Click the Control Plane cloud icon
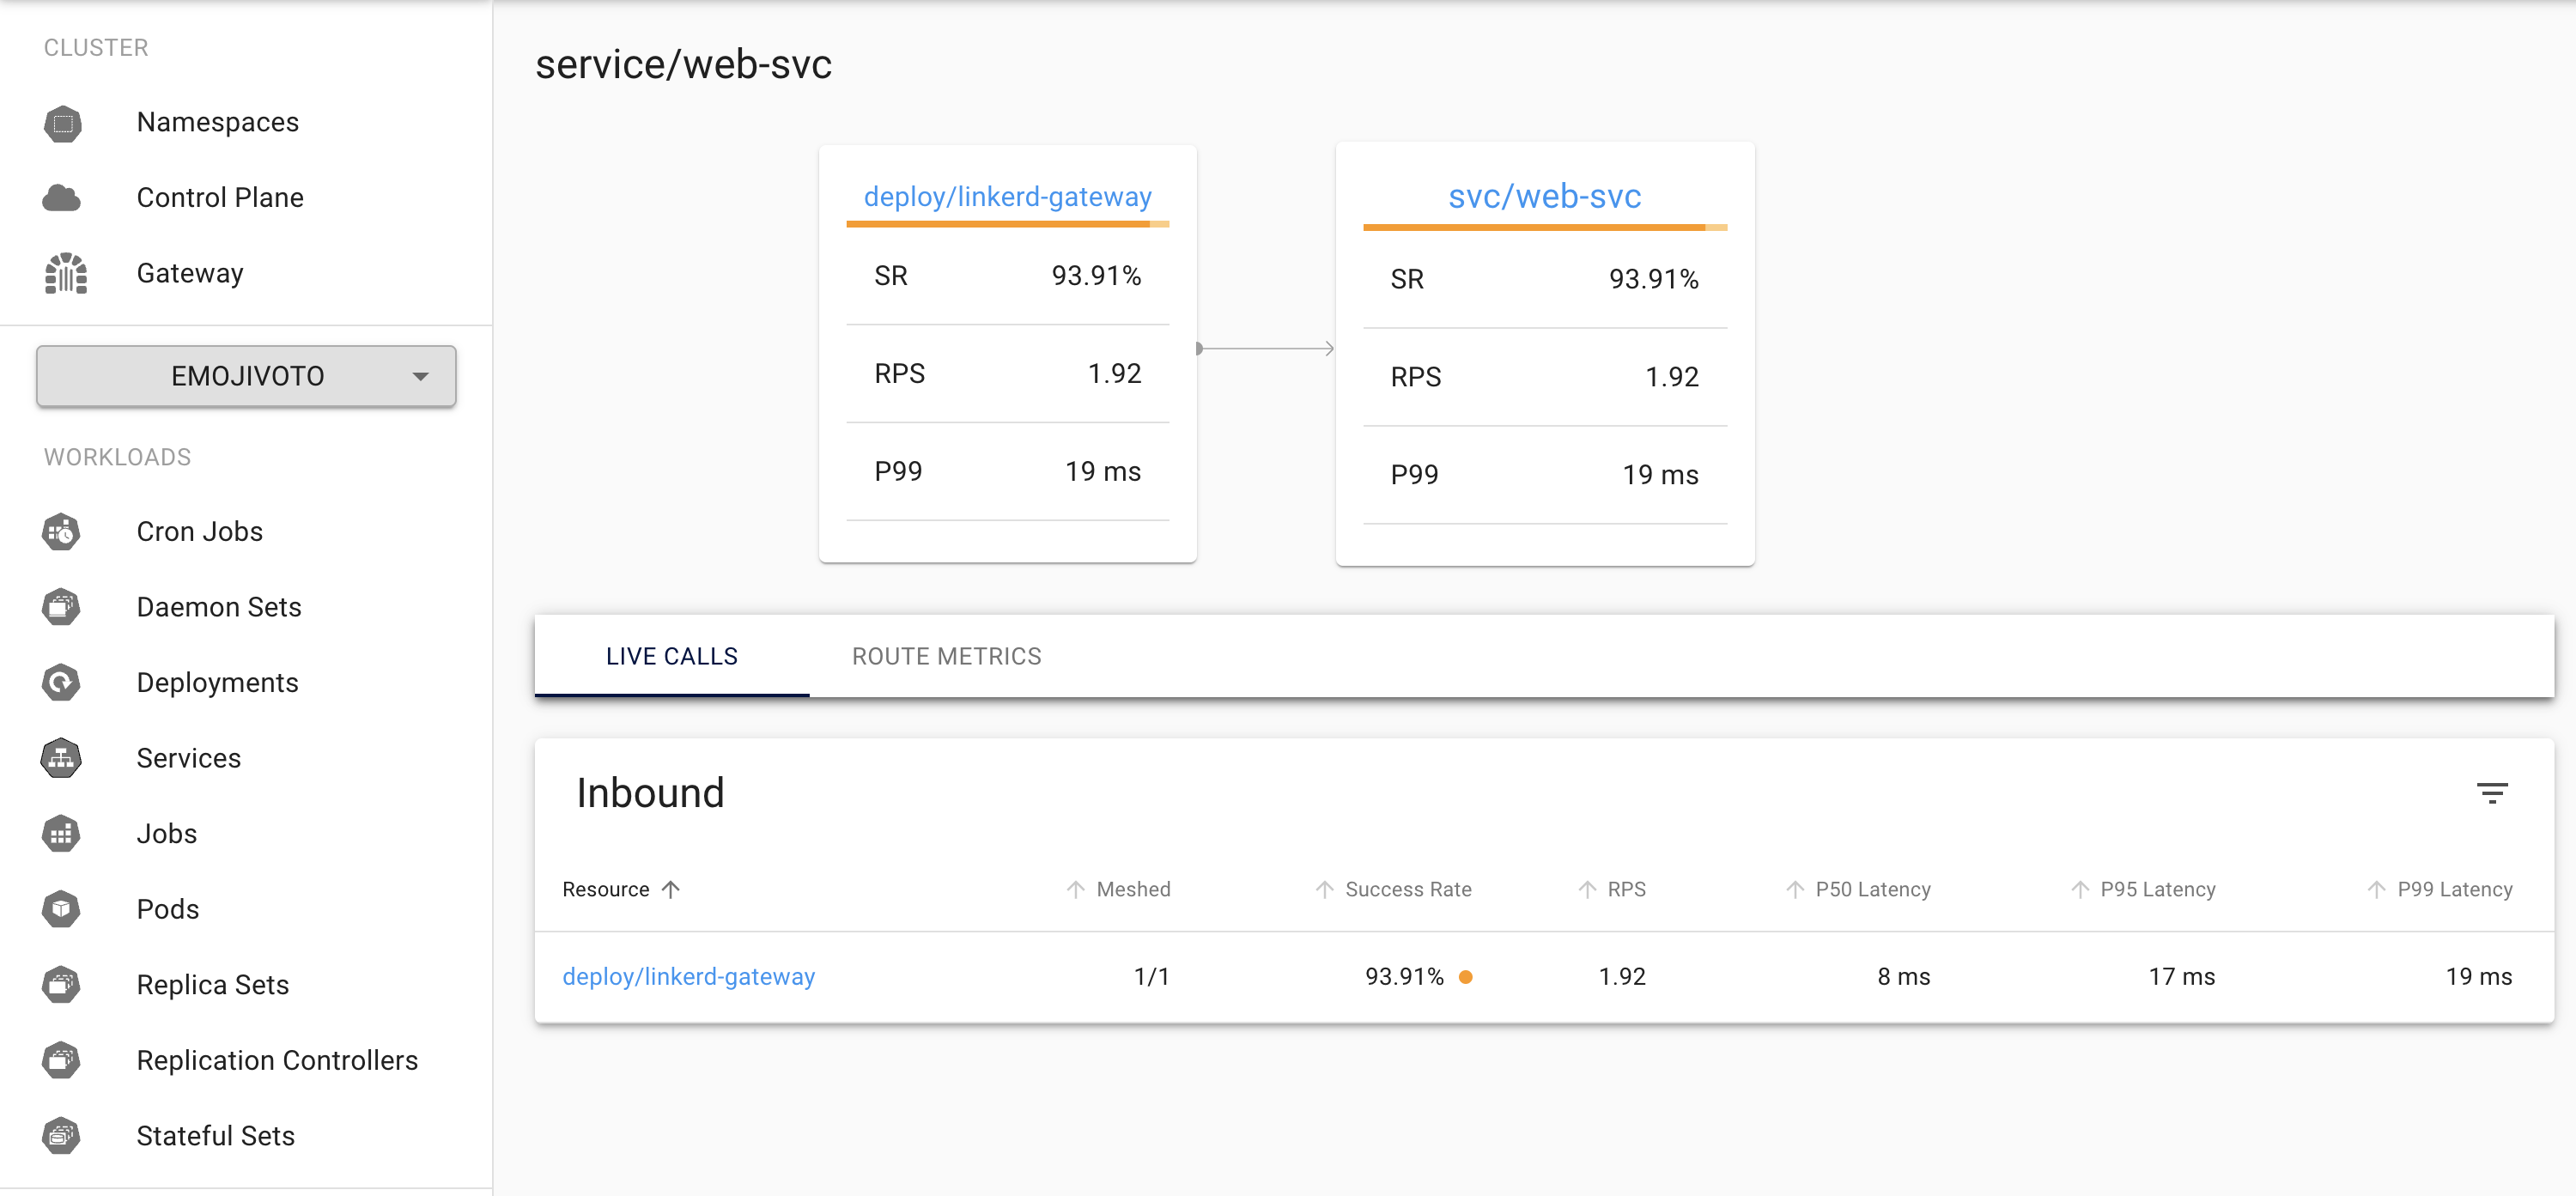 (x=62, y=198)
